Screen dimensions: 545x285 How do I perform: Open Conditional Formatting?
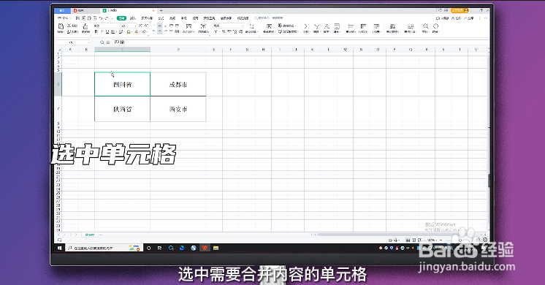coord(269,28)
